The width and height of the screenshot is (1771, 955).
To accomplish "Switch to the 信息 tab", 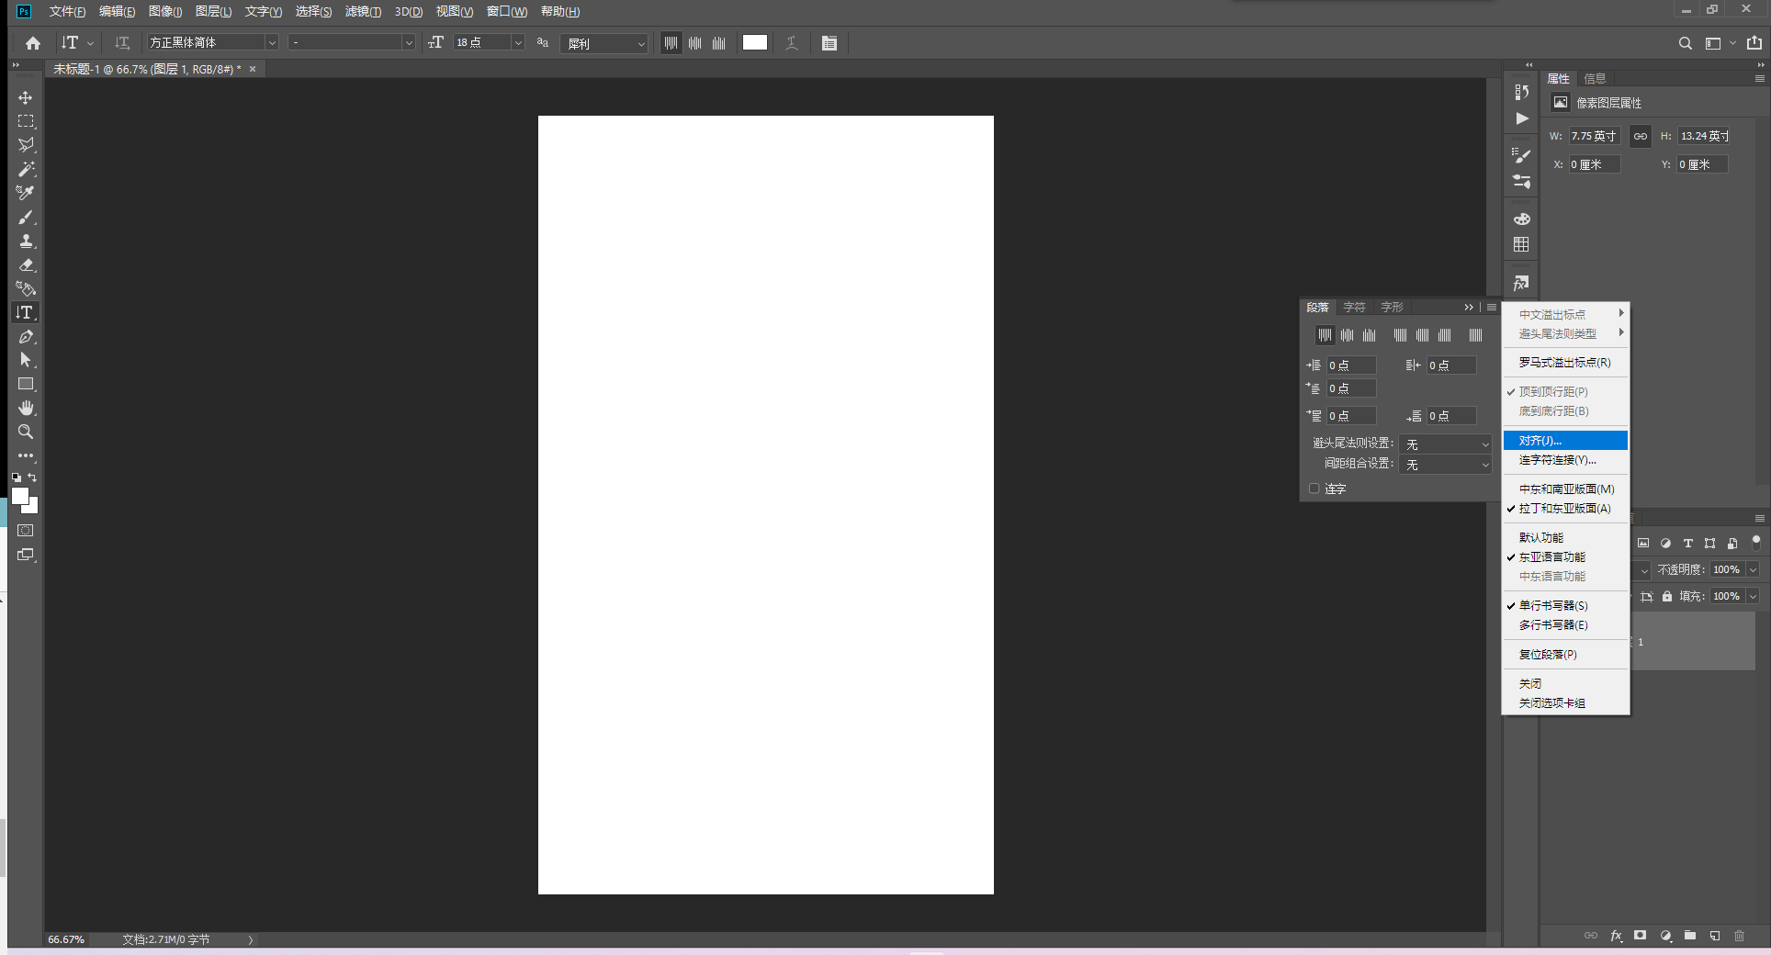I will pyautogui.click(x=1595, y=78).
